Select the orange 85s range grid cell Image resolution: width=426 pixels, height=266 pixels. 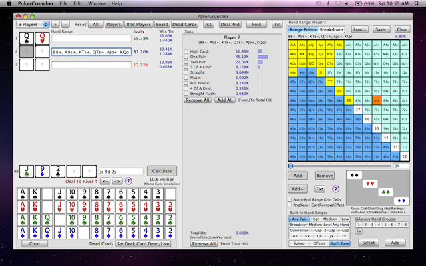(377, 100)
